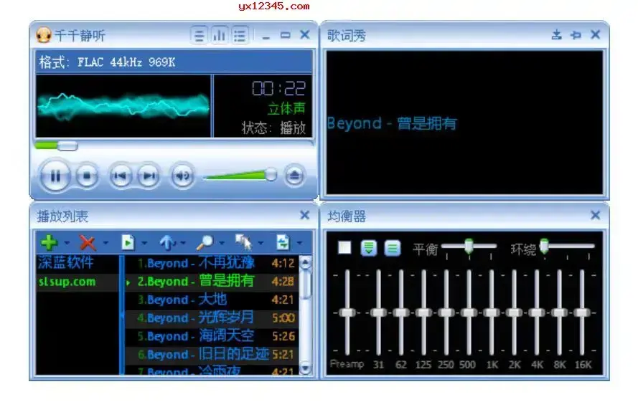
Task: Mute the player sound
Action: [182, 176]
